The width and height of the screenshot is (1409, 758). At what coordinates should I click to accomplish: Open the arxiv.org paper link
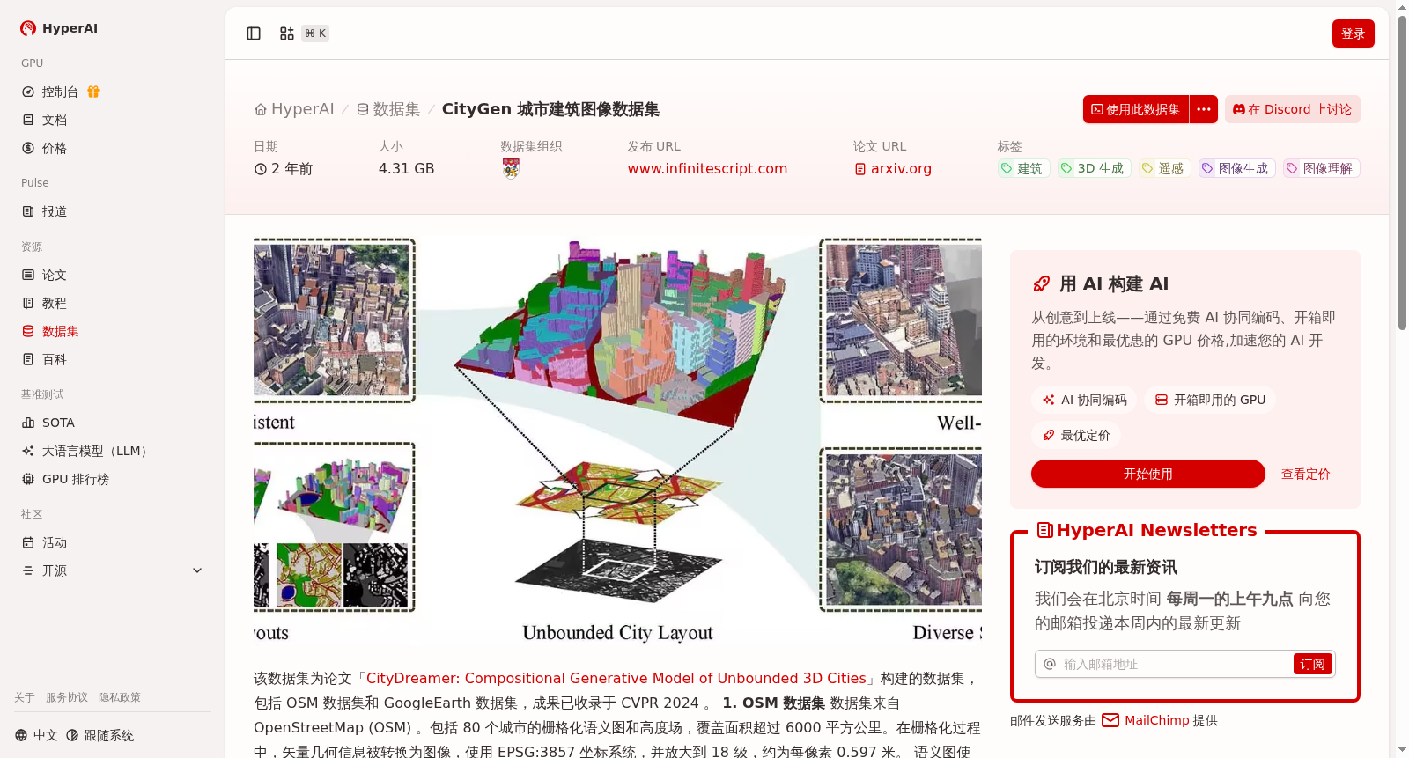(x=901, y=168)
